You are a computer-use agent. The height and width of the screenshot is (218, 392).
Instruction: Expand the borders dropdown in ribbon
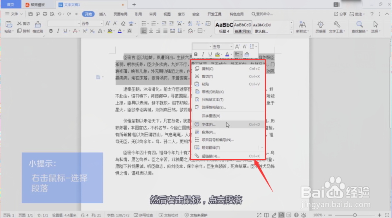pyautogui.click(x=204, y=31)
